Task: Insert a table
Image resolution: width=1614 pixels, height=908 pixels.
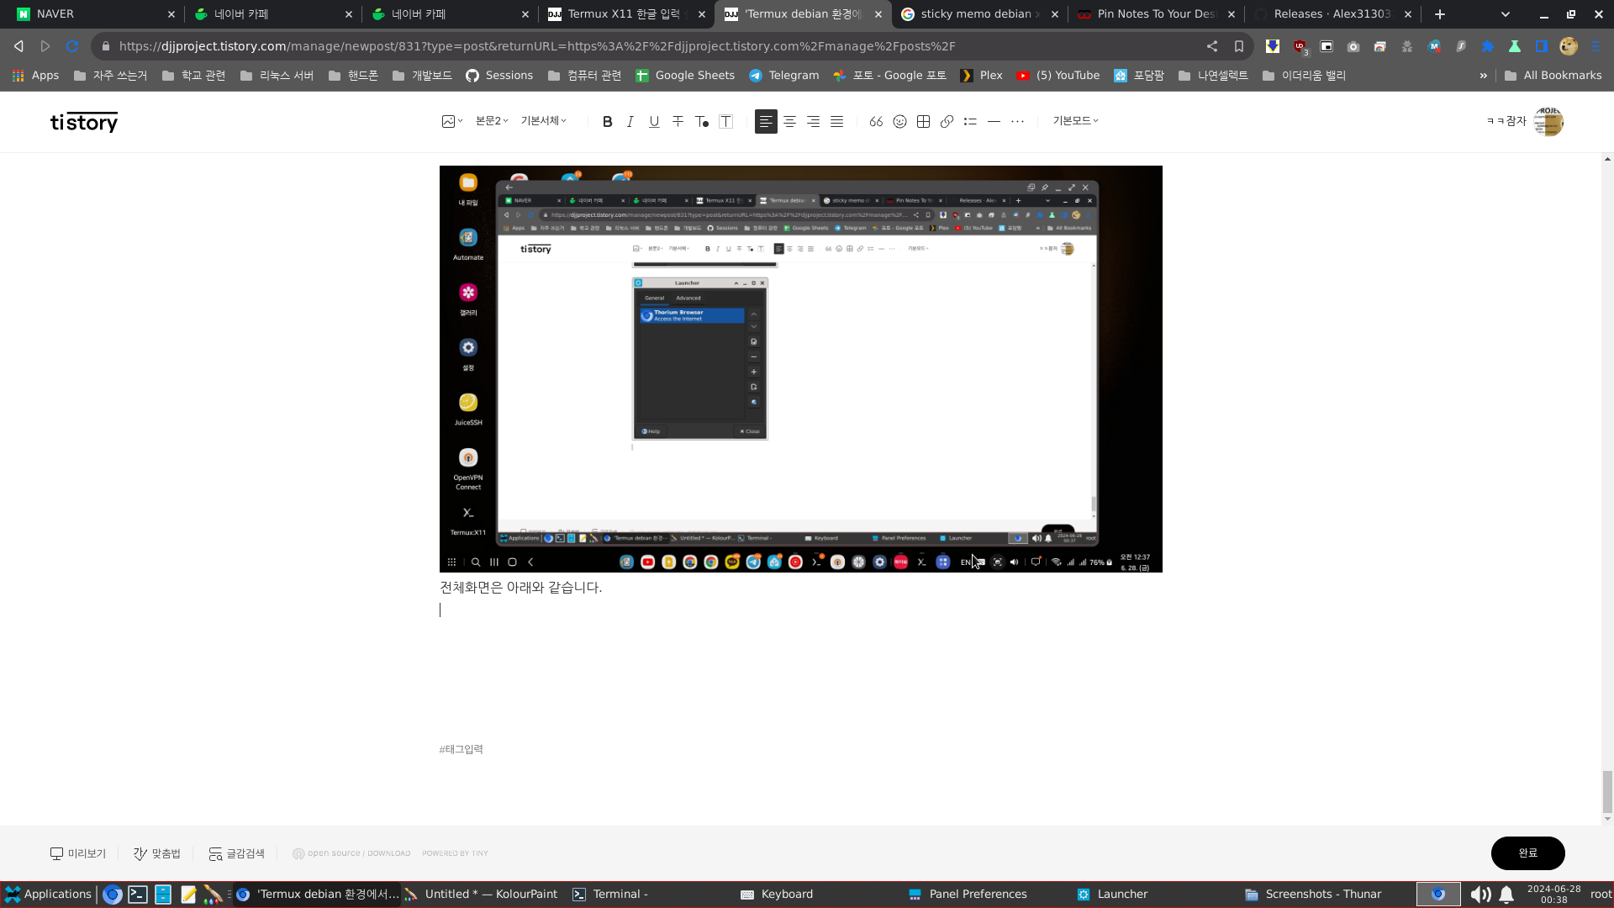Action: [x=923, y=122]
